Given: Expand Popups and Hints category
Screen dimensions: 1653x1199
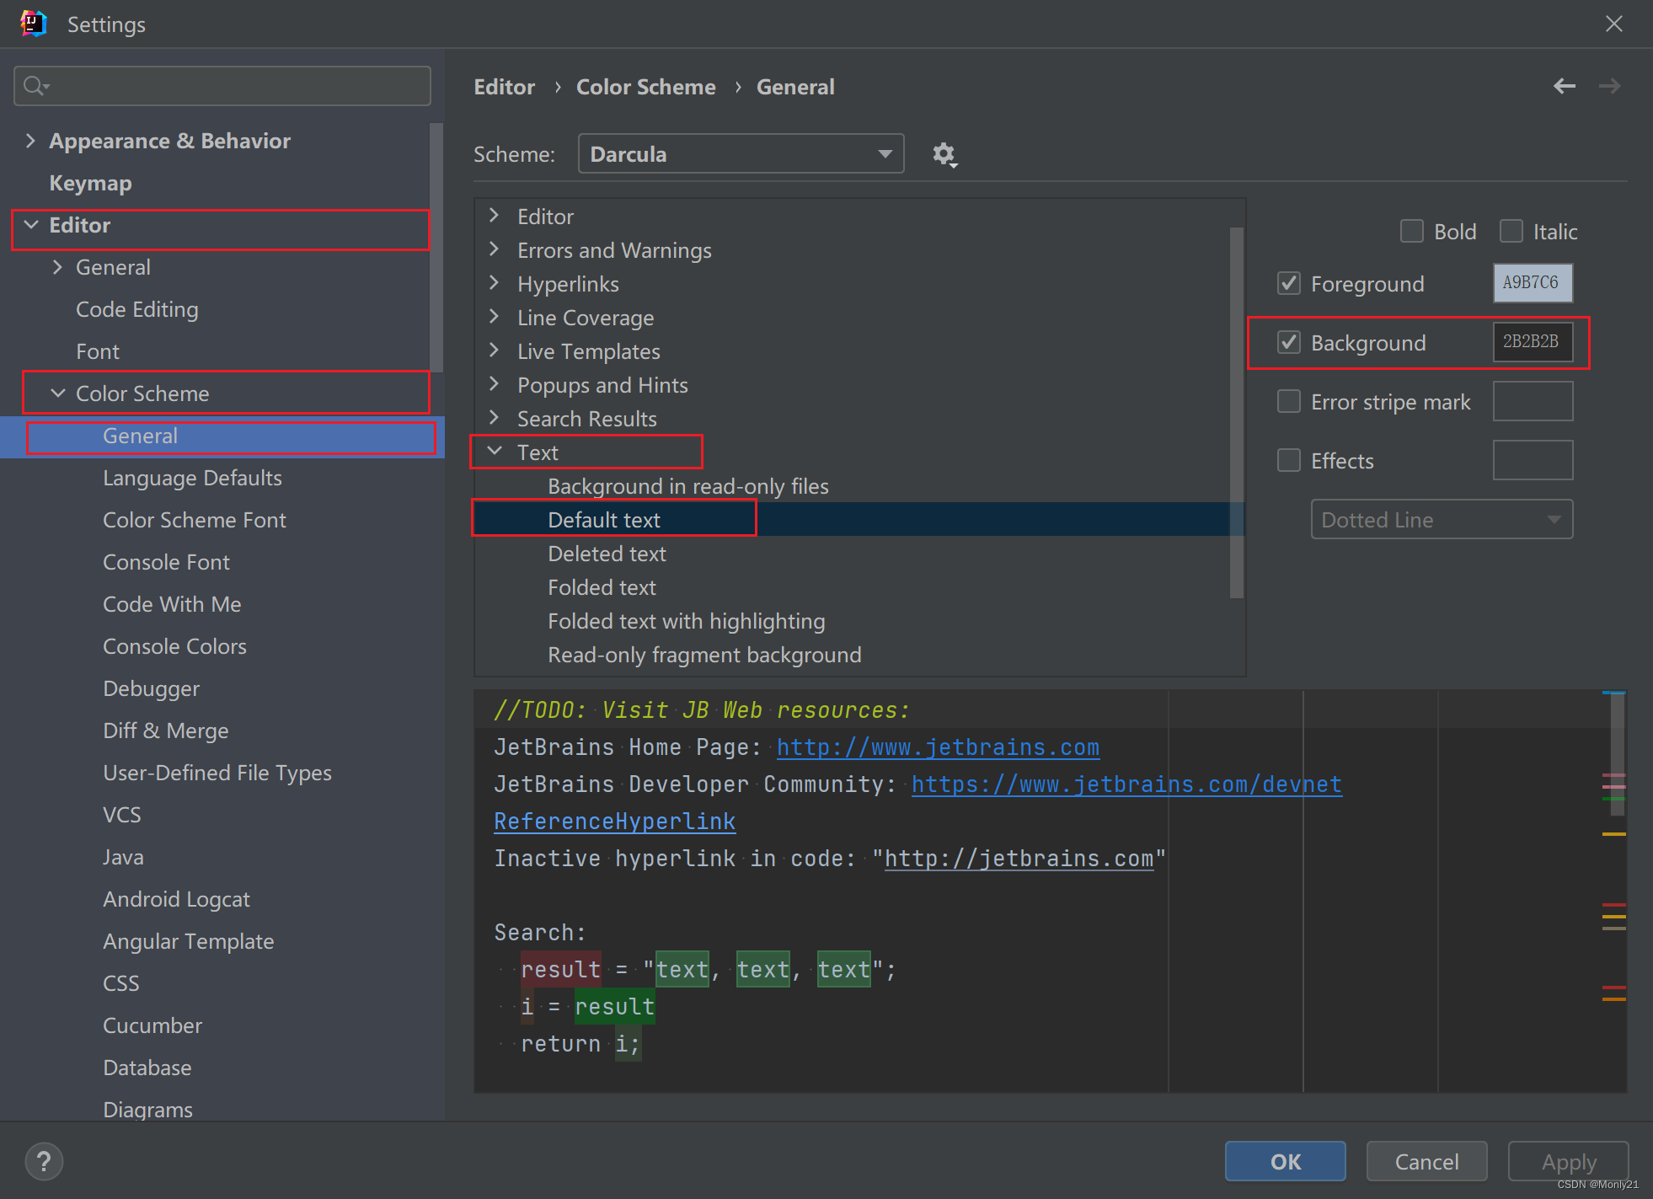Looking at the screenshot, I should [495, 384].
